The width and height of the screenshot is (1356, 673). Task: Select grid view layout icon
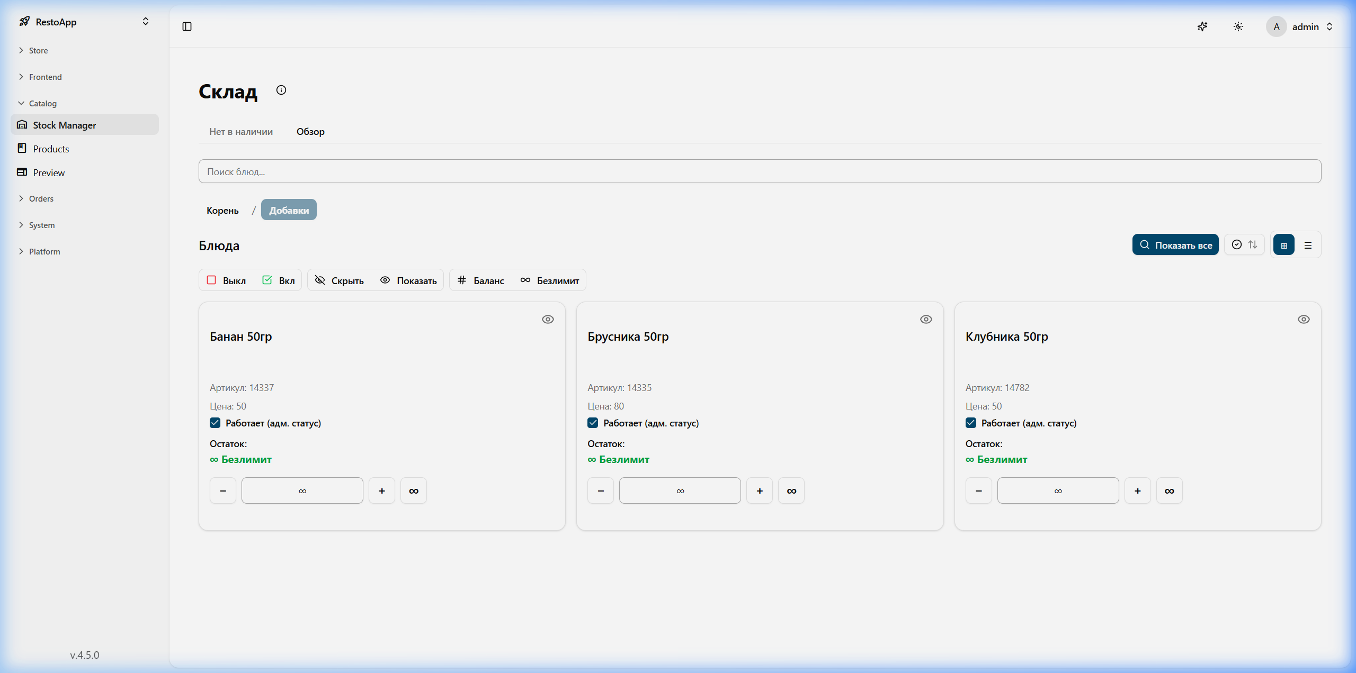pos(1284,245)
